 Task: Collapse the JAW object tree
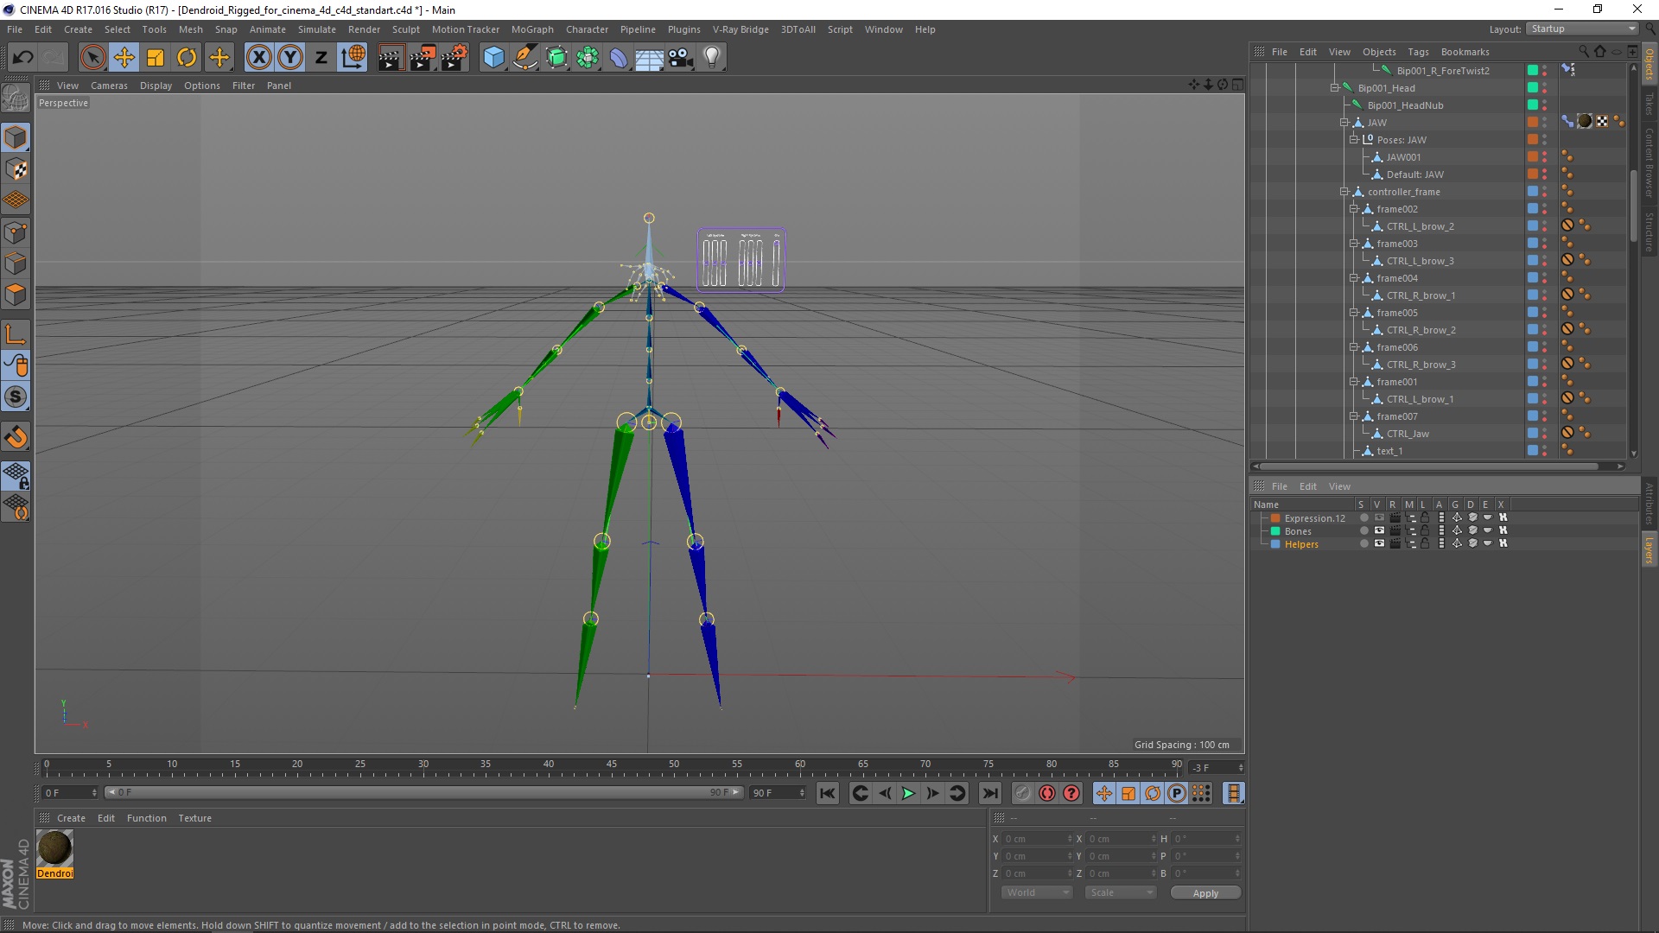(x=1344, y=123)
